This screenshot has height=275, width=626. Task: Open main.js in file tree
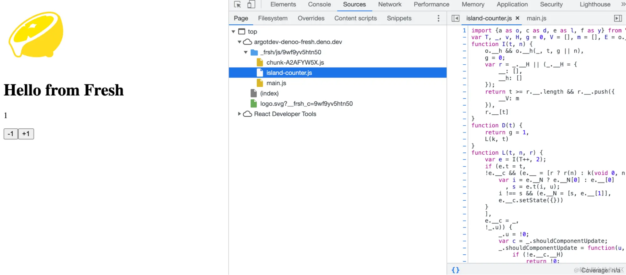point(276,83)
